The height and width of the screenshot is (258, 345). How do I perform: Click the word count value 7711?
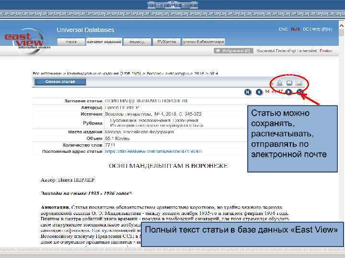point(110,145)
